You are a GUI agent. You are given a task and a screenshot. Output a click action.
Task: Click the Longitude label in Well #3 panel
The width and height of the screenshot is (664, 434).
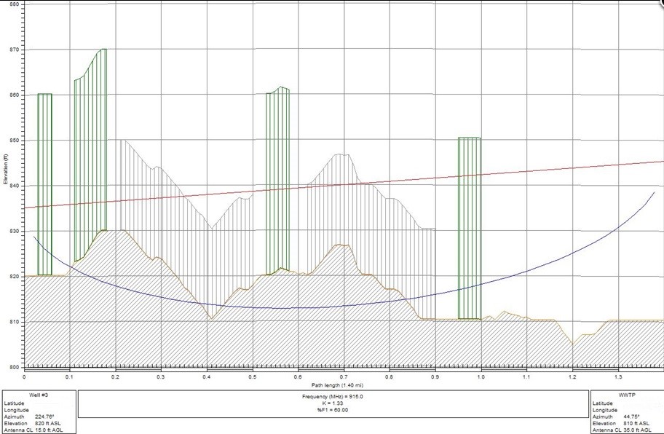[17, 410]
